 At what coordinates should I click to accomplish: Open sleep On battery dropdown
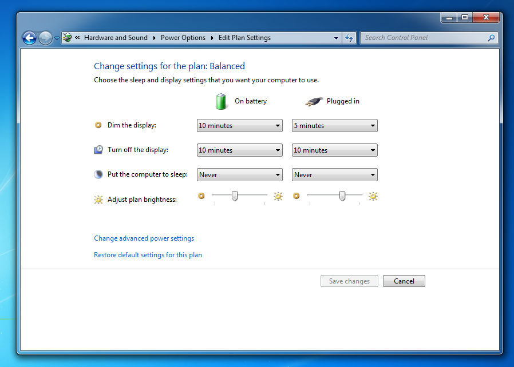(x=240, y=174)
